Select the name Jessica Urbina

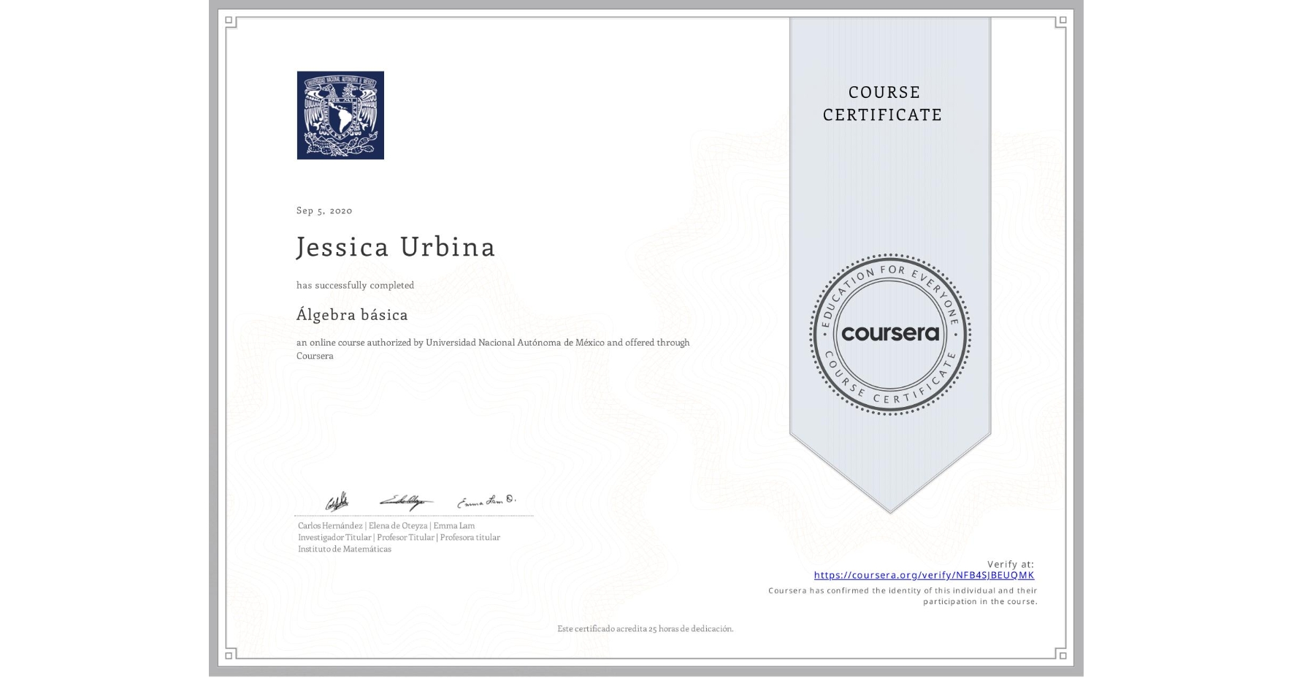pyautogui.click(x=396, y=247)
